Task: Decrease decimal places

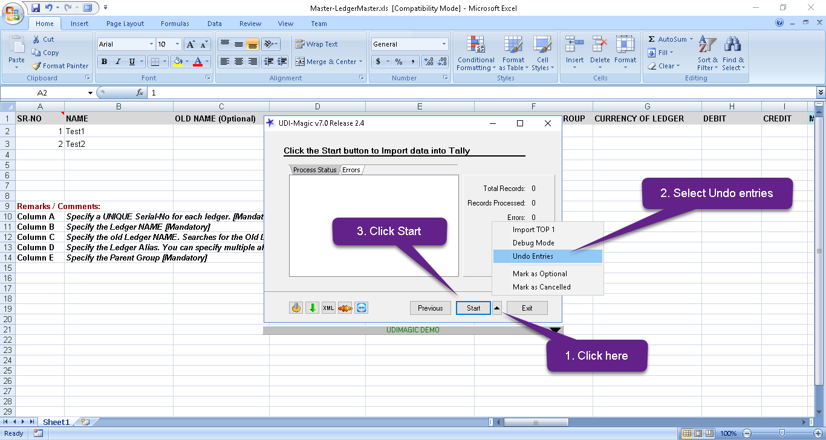Action: (442, 62)
